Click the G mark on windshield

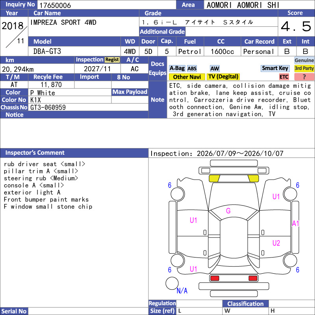pyautogui.click(x=228, y=211)
